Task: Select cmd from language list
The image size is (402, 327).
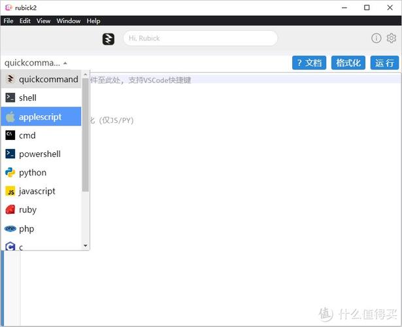Action: 41,135
